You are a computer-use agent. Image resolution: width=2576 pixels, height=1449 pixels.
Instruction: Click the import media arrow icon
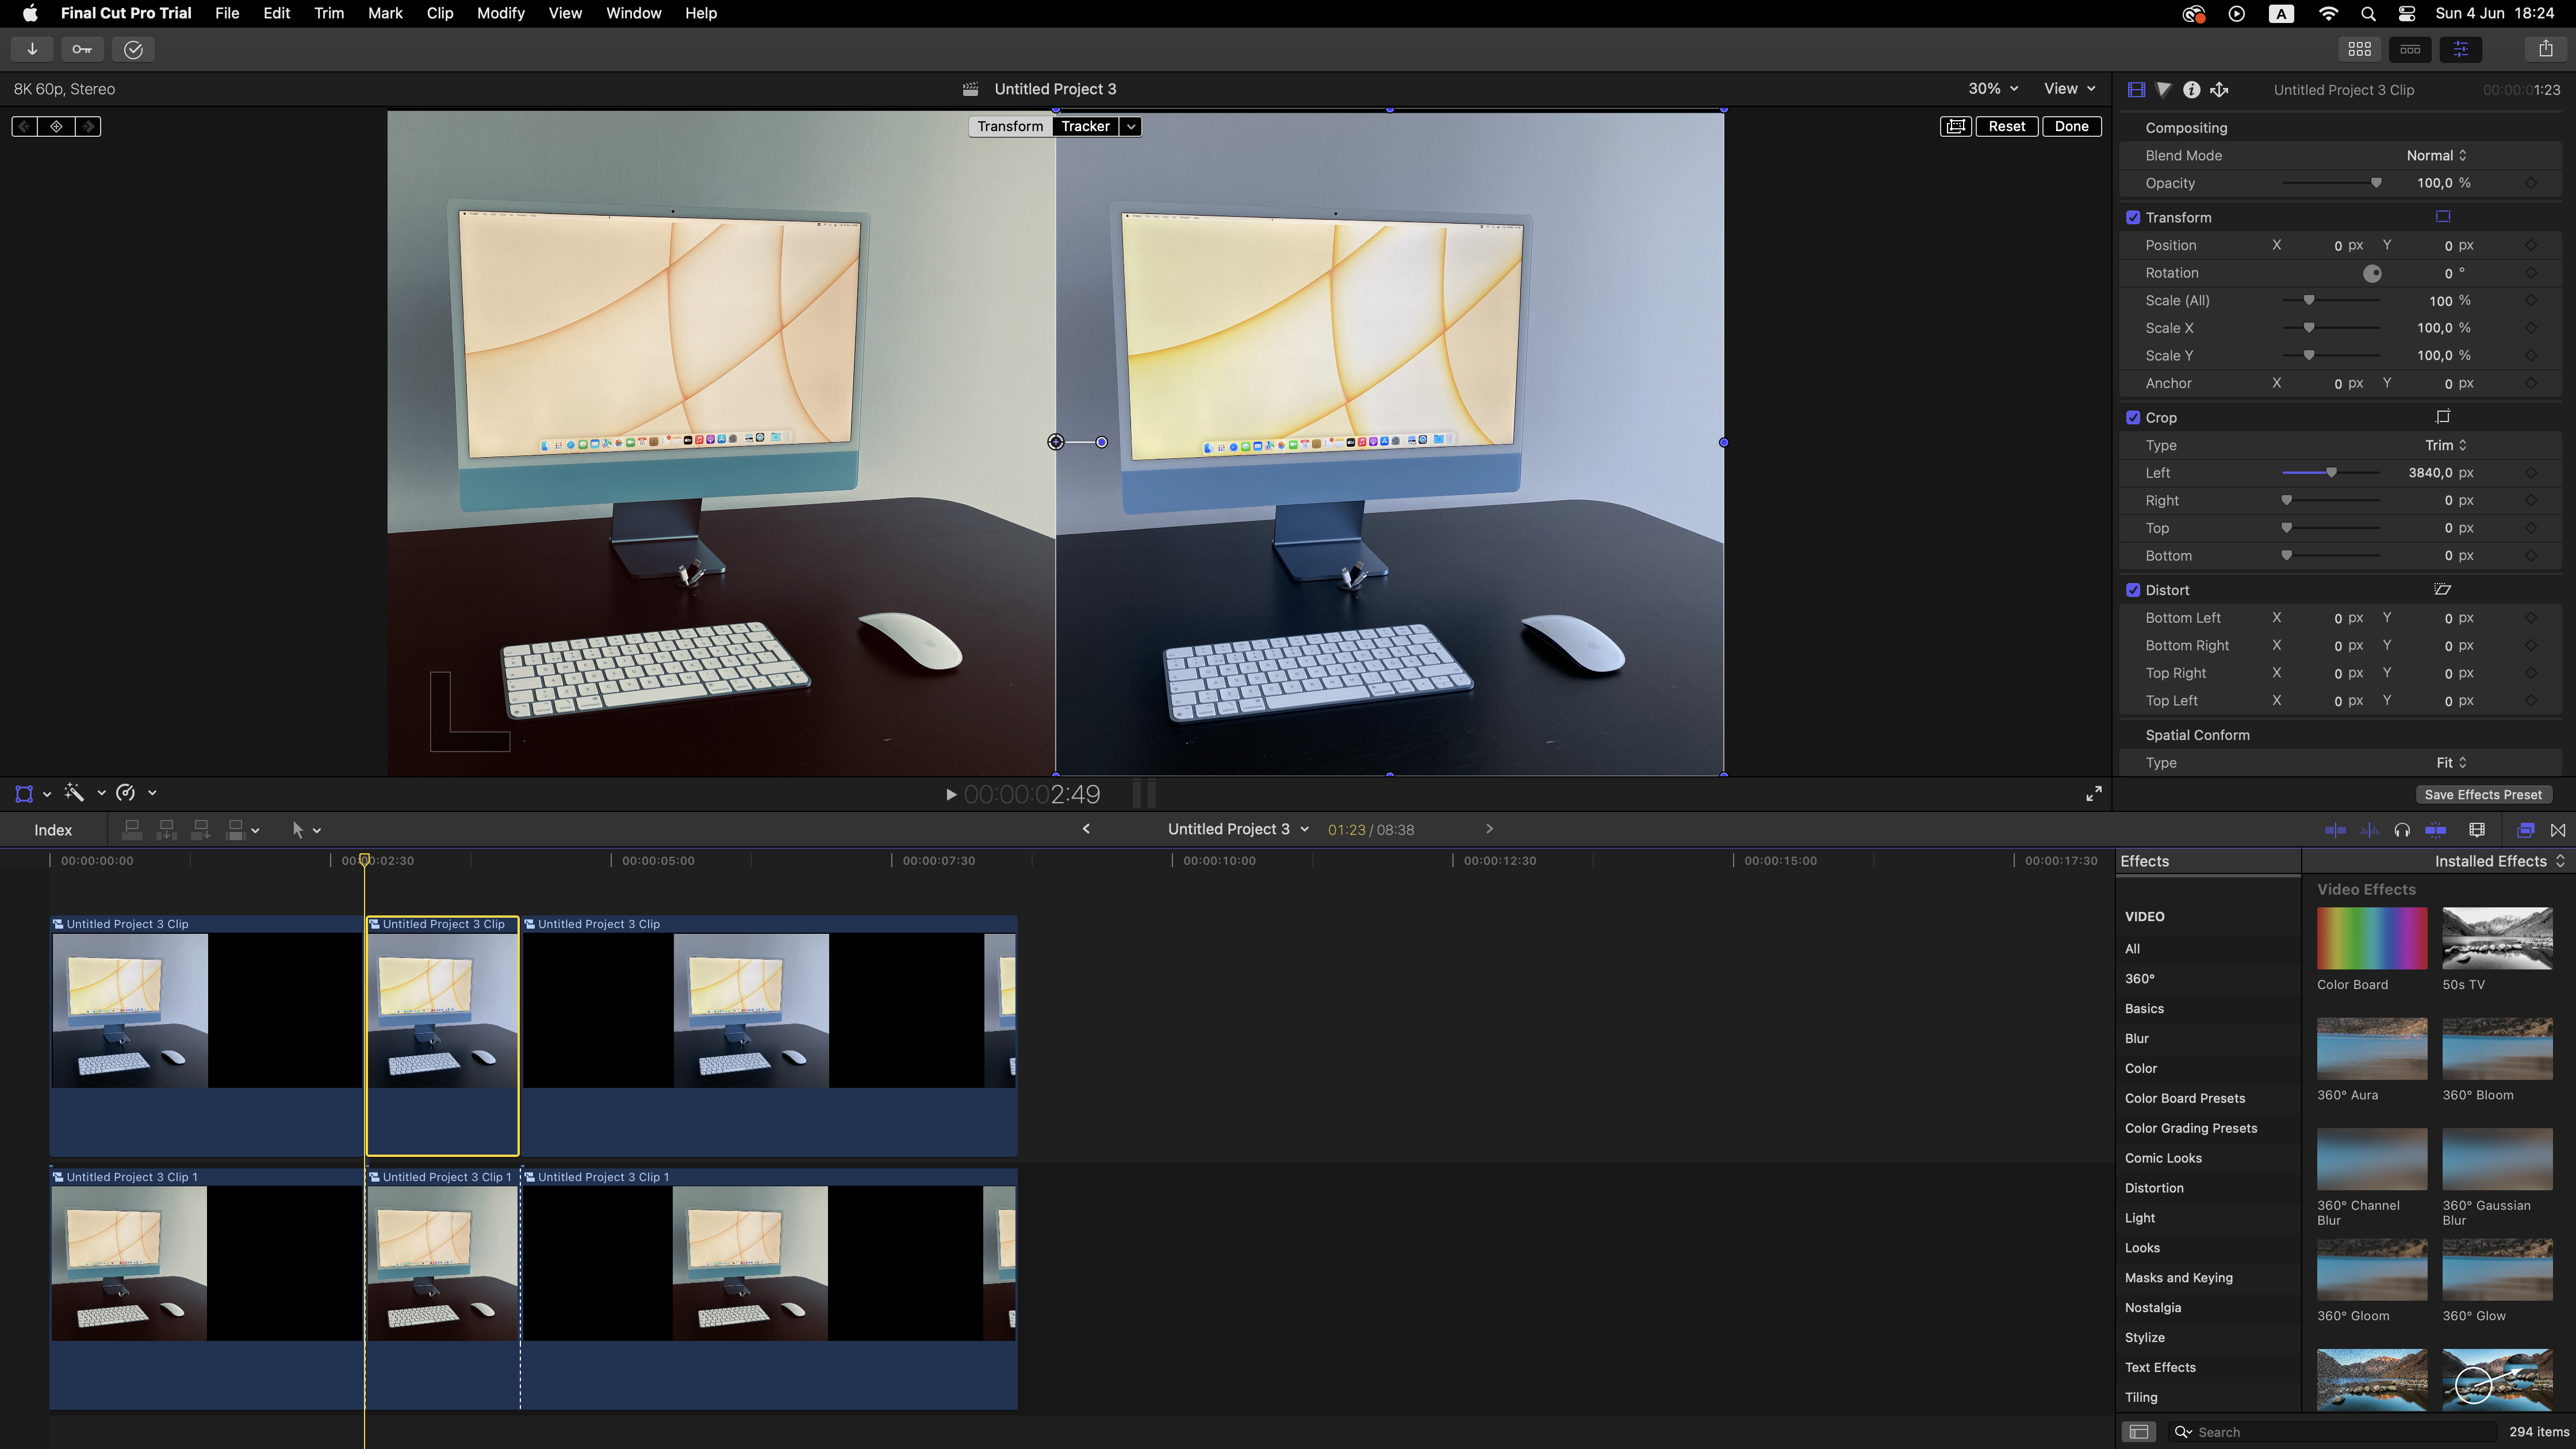click(x=32, y=49)
